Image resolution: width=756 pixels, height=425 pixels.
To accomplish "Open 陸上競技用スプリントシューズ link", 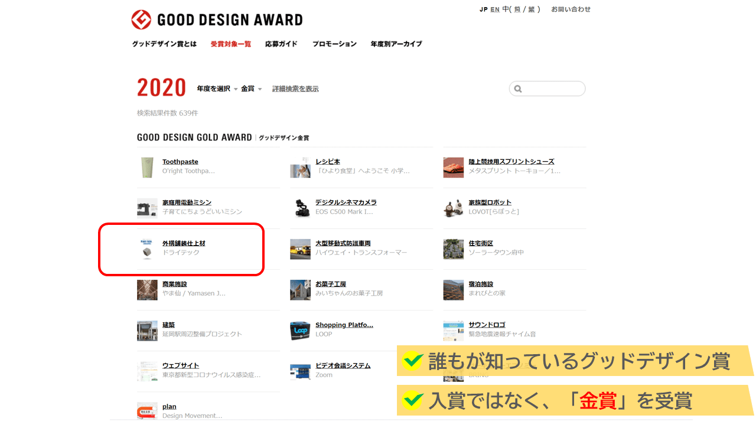I will [511, 162].
